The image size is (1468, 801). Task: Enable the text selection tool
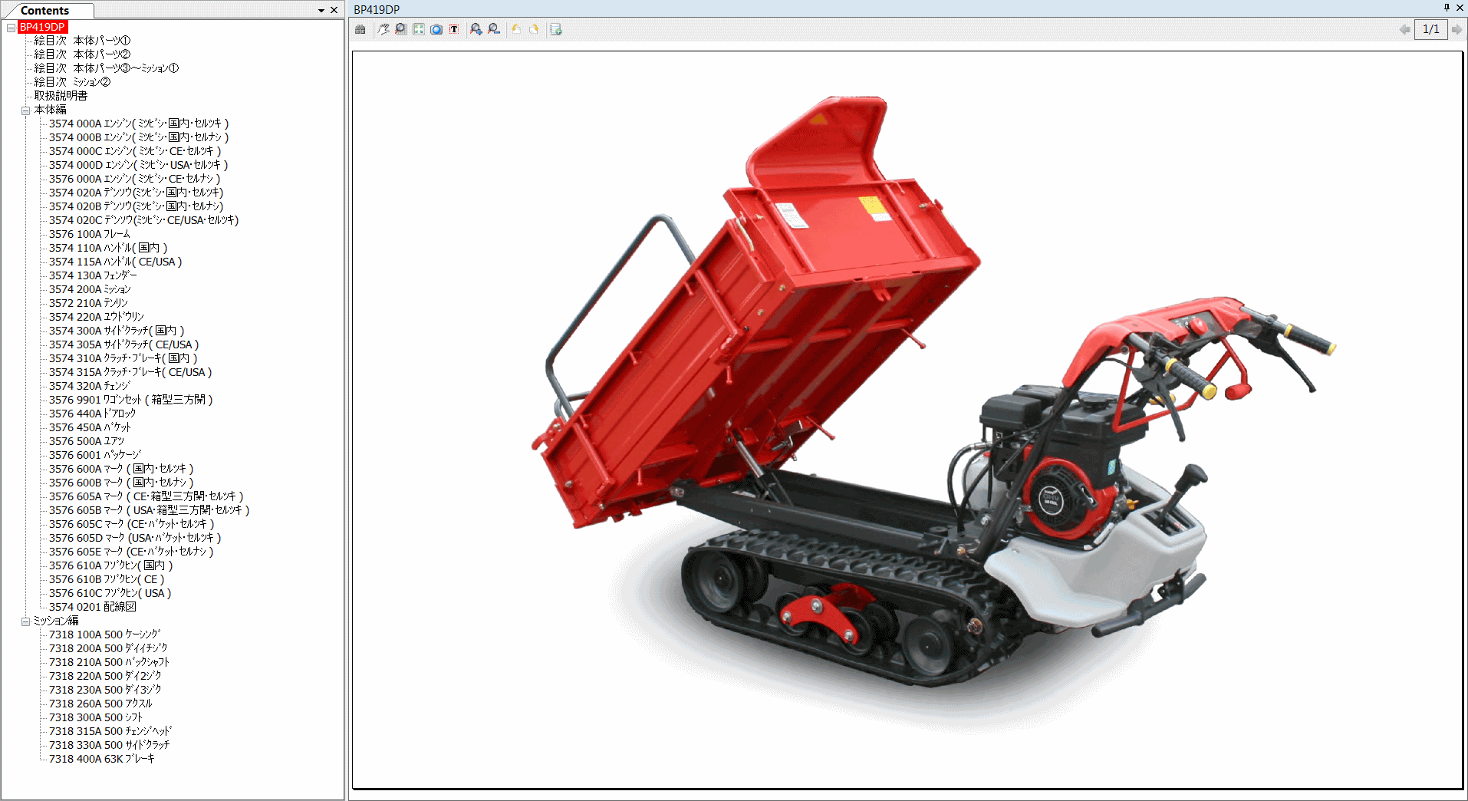454,29
